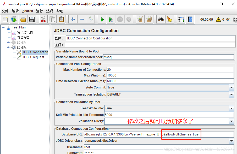The height and width of the screenshot is (154, 237).
Task: Click the 注释 comments field
Action: 150,45
